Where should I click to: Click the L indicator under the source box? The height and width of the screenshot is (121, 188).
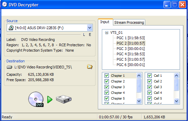(84, 35)
